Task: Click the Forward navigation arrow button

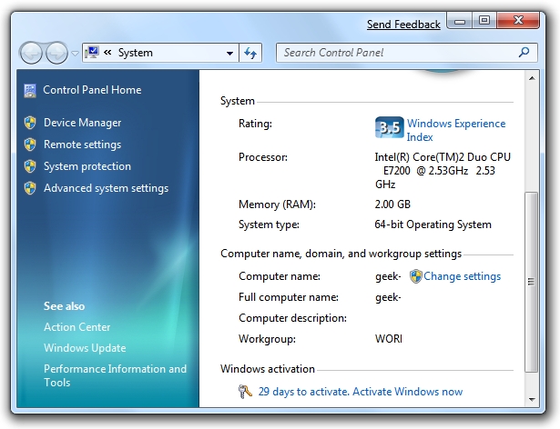Action: click(56, 53)
